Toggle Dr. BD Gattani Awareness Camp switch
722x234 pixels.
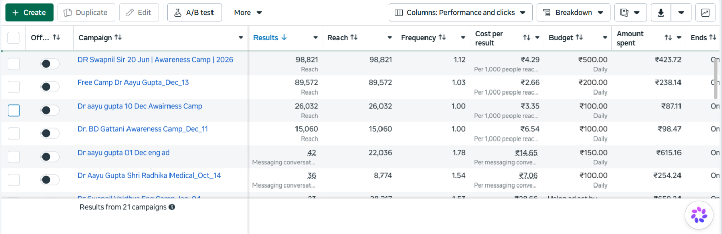(x=50, y=133)
